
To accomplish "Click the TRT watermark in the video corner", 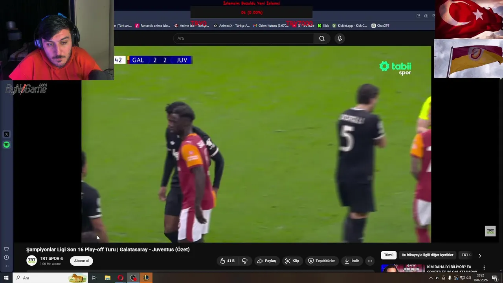I will 490,231.
